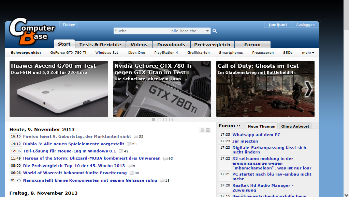Image resolution: width=349 pixels, height=197 pixels.
Task: Open GeForce GTX 780 Ti topic
Action: 68,53
